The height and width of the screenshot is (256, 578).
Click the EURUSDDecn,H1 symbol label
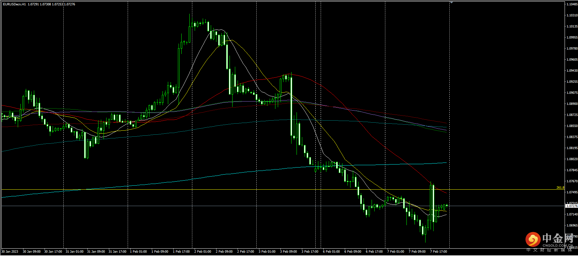tap(14, 4)
